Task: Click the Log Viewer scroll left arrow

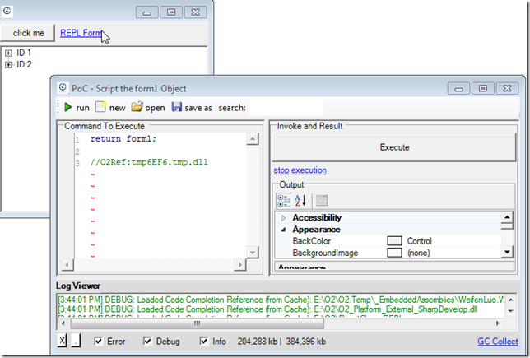Action: pos(63,323)
